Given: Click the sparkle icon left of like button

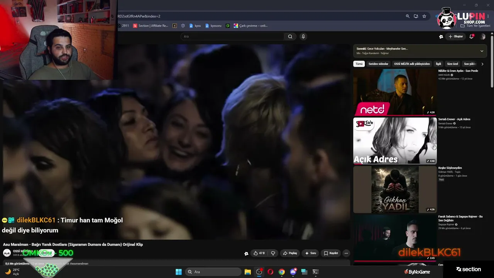Looking at the screenshot, I should (246, 254).
